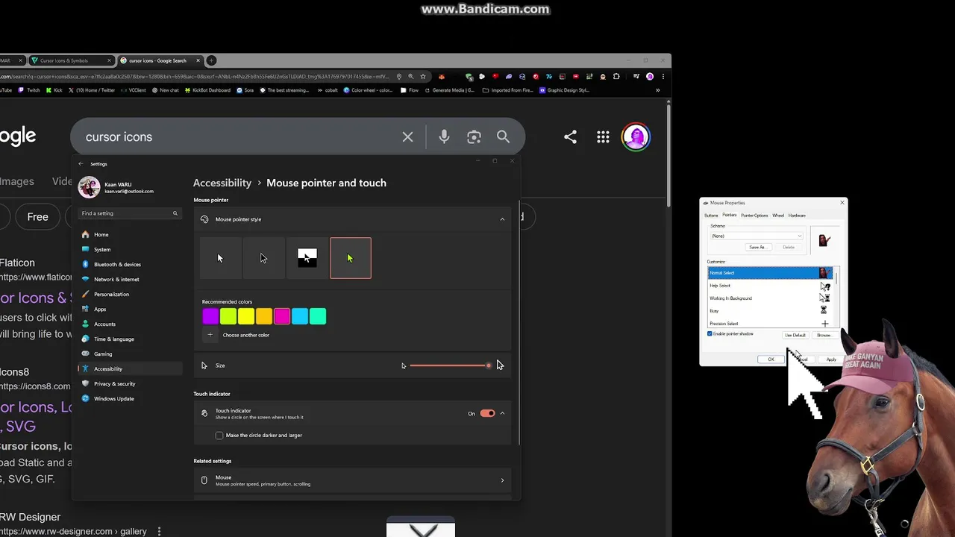The image size is (955, 537).
Task: Switch to Buttons tab in Mouse Properties
Action: tap(711, 216)
